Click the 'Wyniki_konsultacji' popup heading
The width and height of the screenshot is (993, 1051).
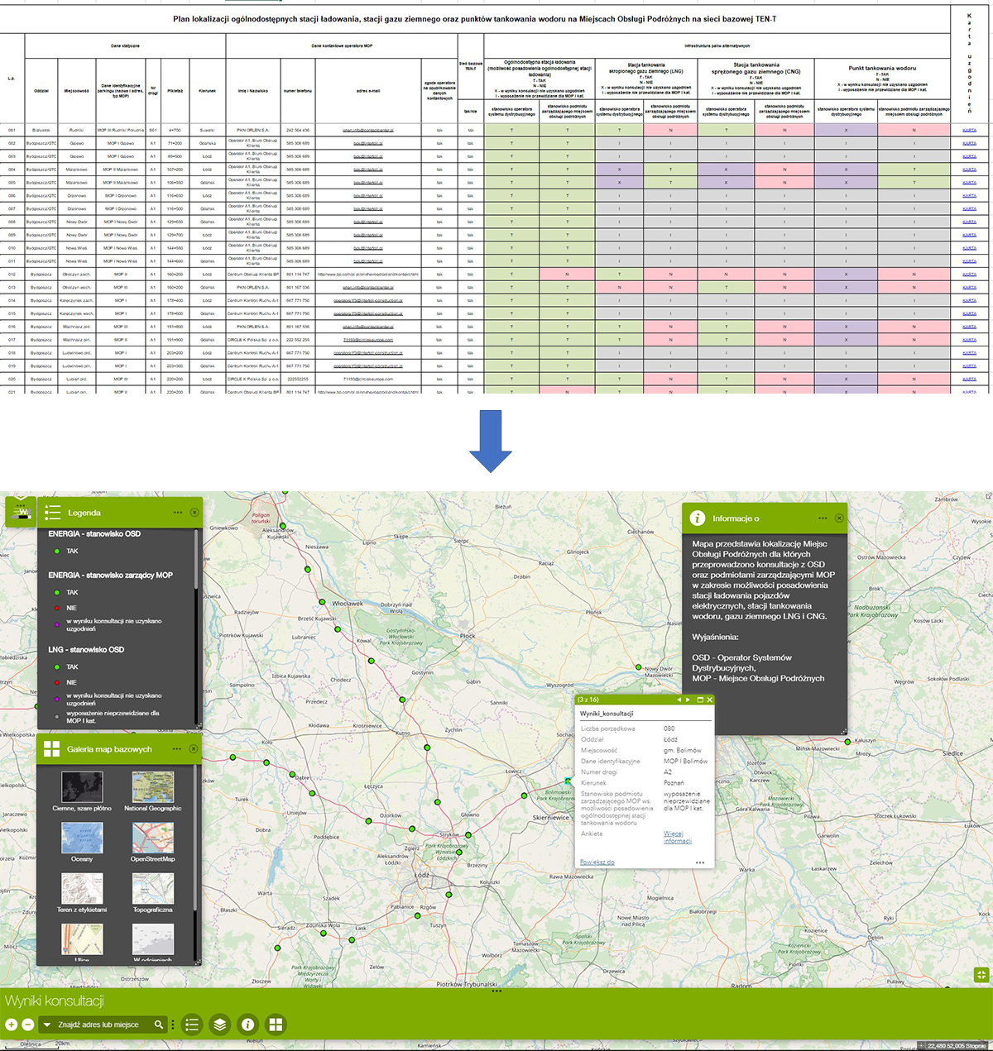pos(607,714)
